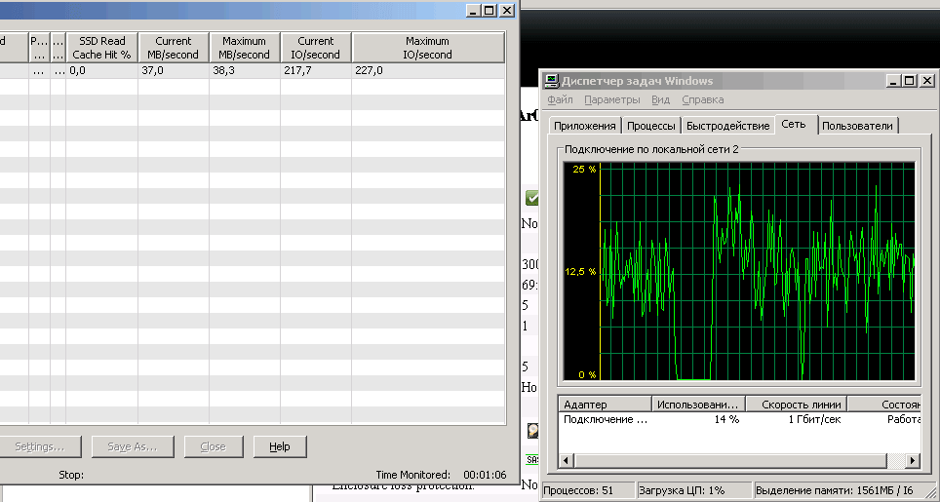Close the performance monitor window

click(x=506, y=10)
